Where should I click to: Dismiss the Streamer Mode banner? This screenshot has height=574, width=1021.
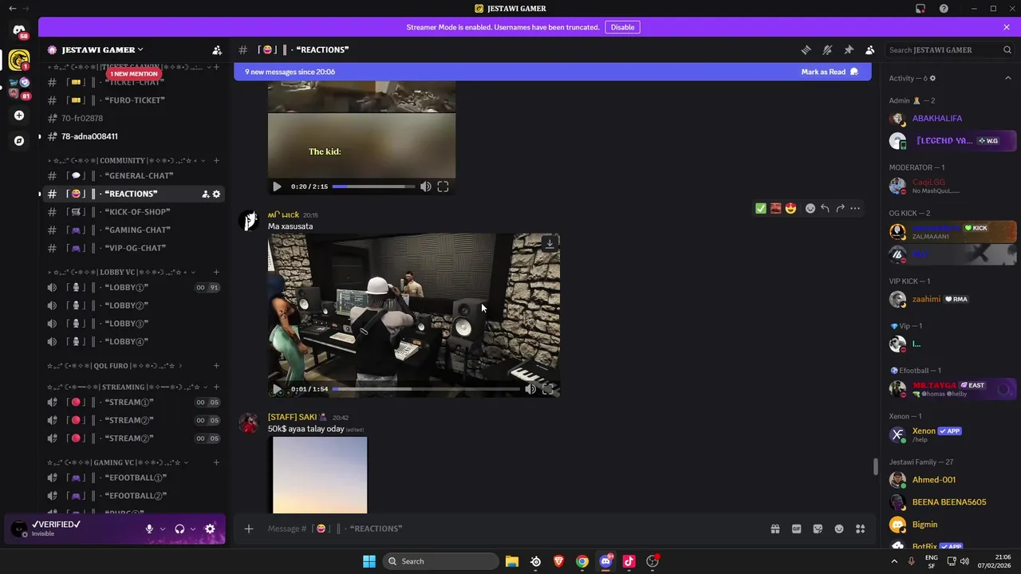[1007, 27]
